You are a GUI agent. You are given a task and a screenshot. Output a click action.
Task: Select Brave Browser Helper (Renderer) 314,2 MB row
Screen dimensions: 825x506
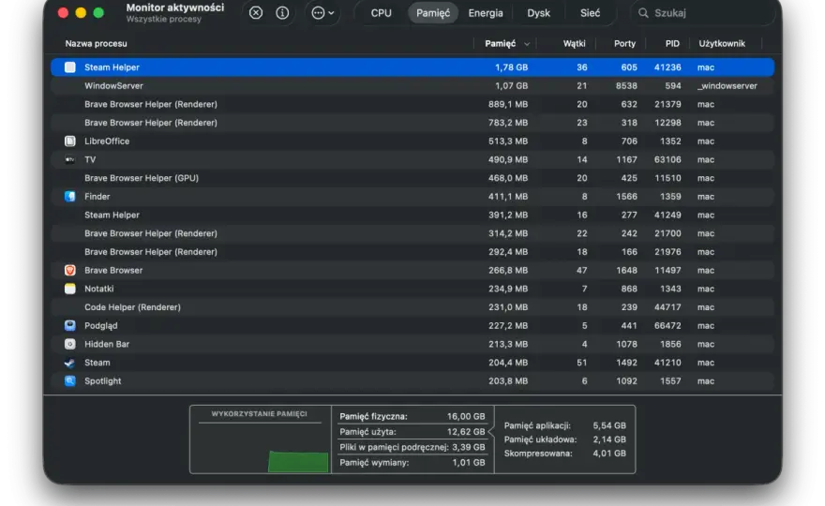[x=412, y=233]
